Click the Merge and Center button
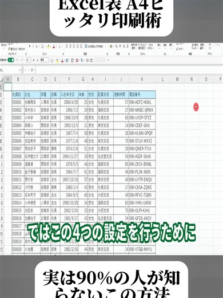This screenshot has width=223, height=298. point(94,46)
